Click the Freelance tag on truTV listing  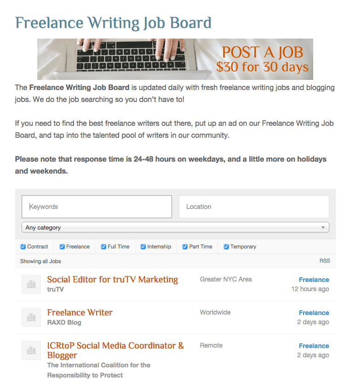314,280
